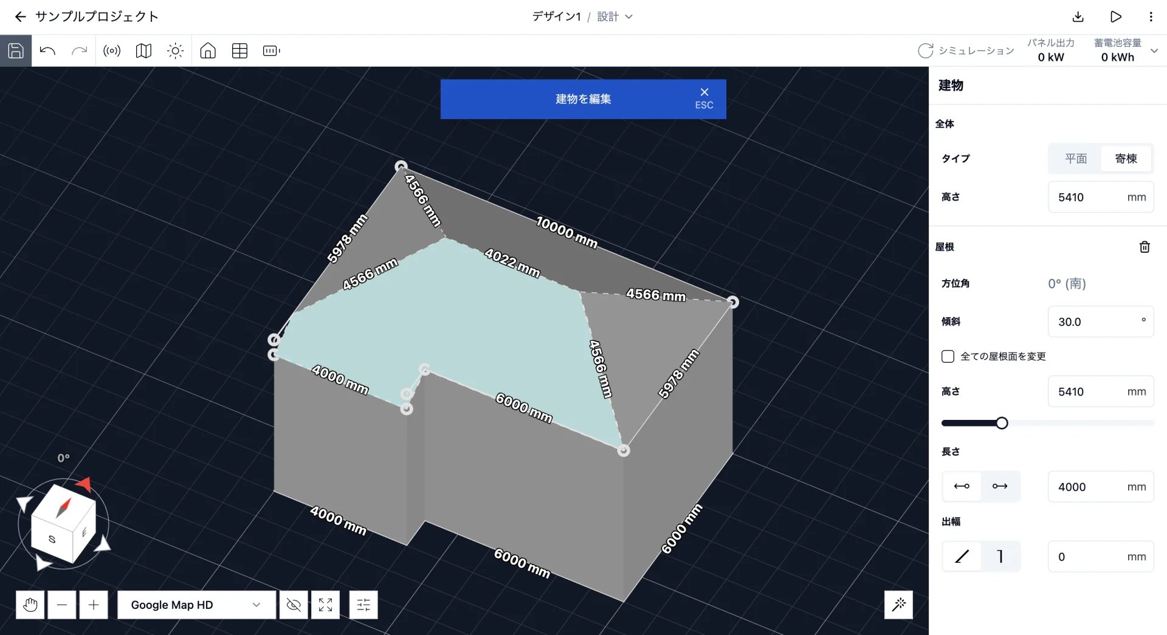
Task: Select the battery tool
Action: pos(272,50)
